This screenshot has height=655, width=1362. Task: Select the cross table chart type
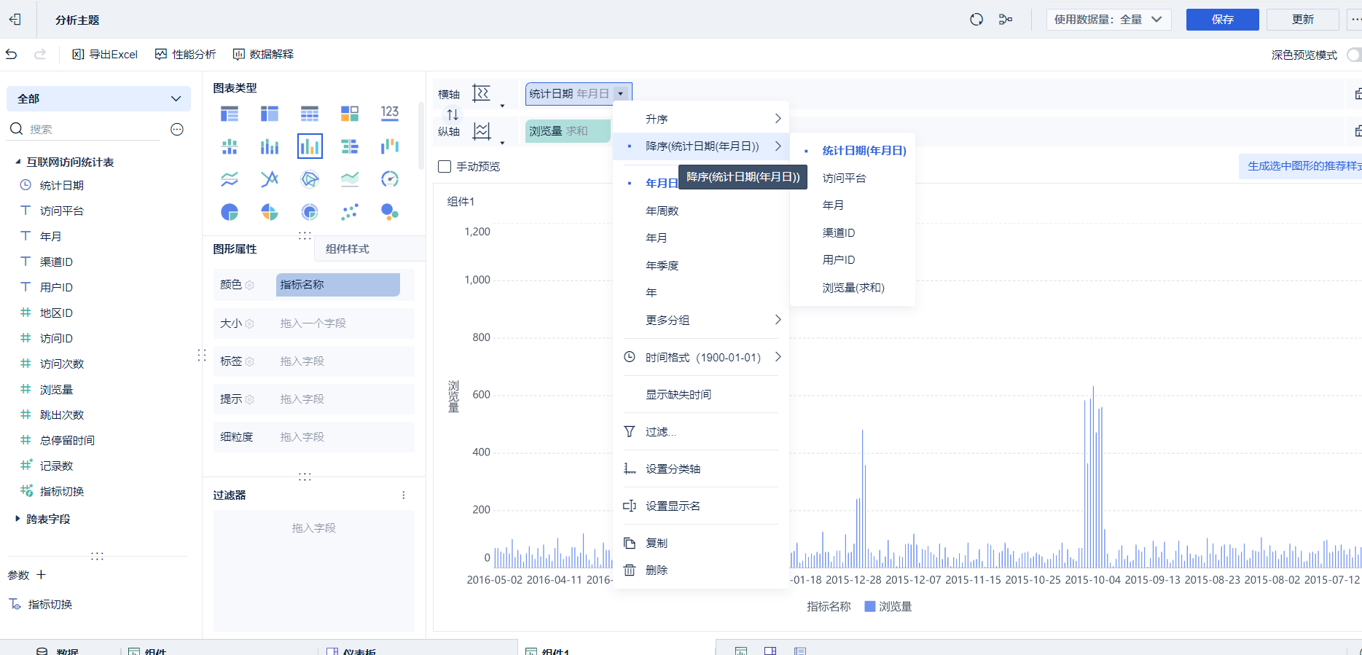(270, 113)
